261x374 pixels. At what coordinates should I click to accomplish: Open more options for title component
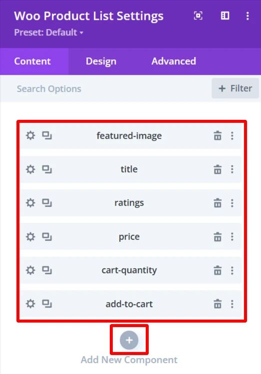point(232,170)
